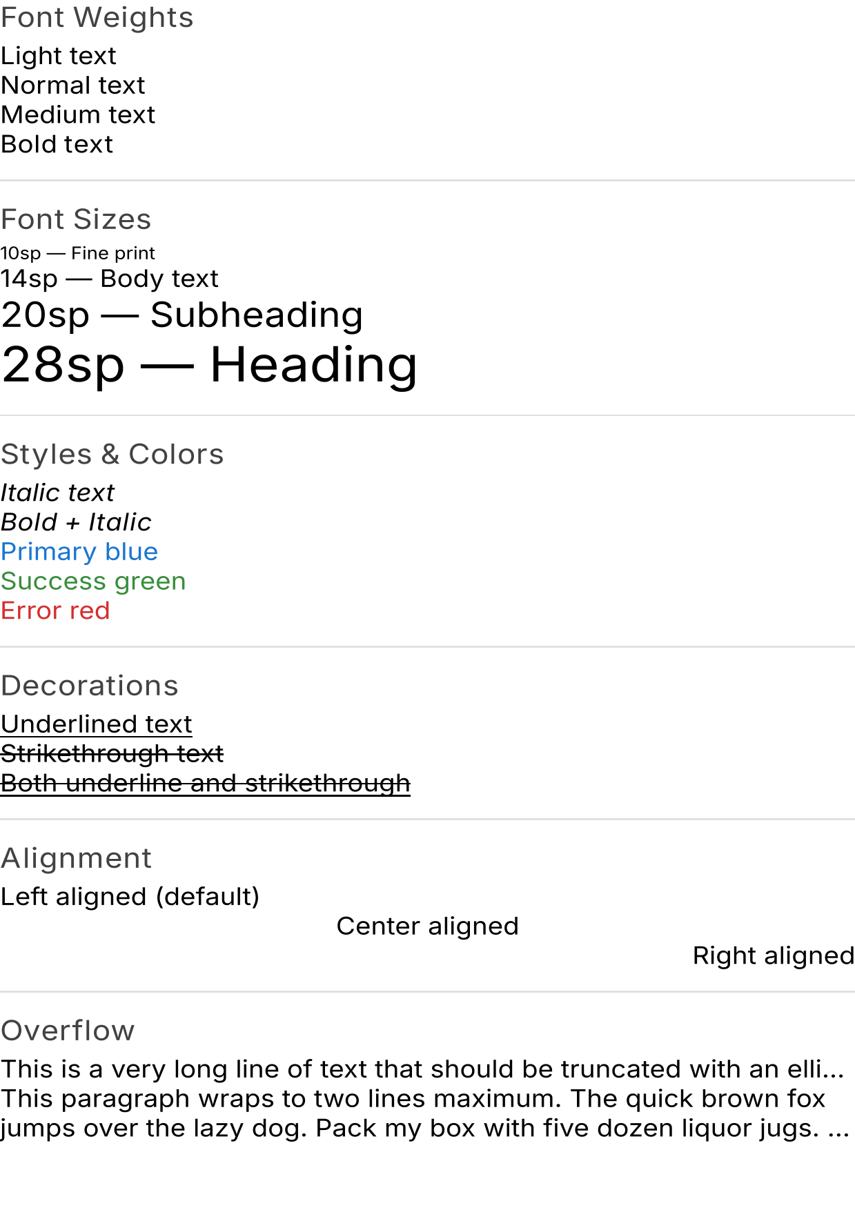Tap the "Center aligned" text
The image size is (855, 1210).
(x=427, y=926)
